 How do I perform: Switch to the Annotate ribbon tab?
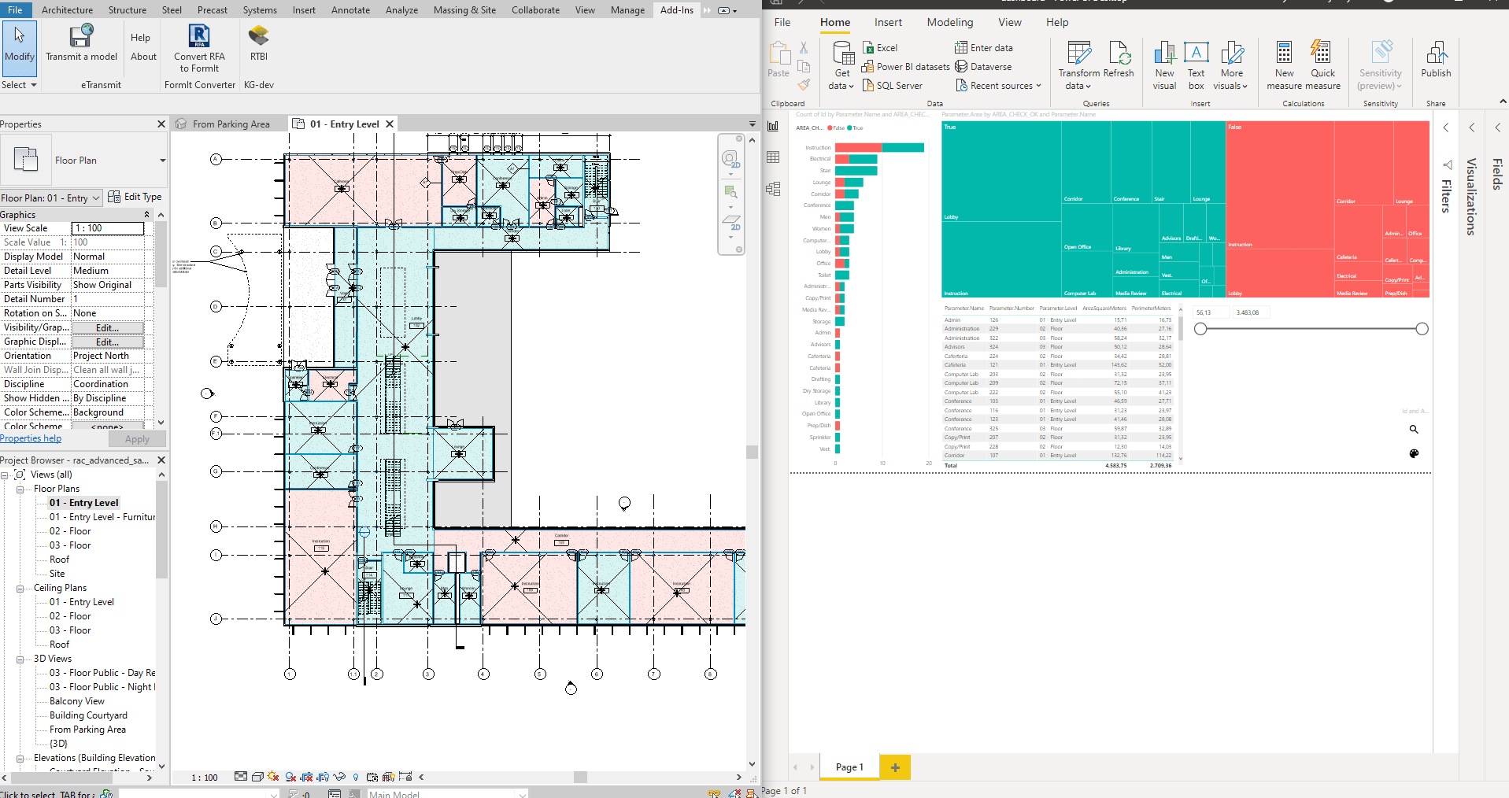(350, 9)
